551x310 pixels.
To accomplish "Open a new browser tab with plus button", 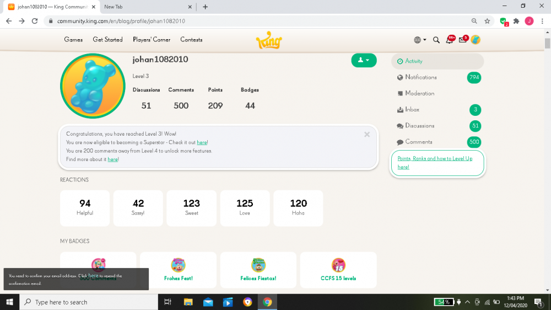I will [205, 7].
